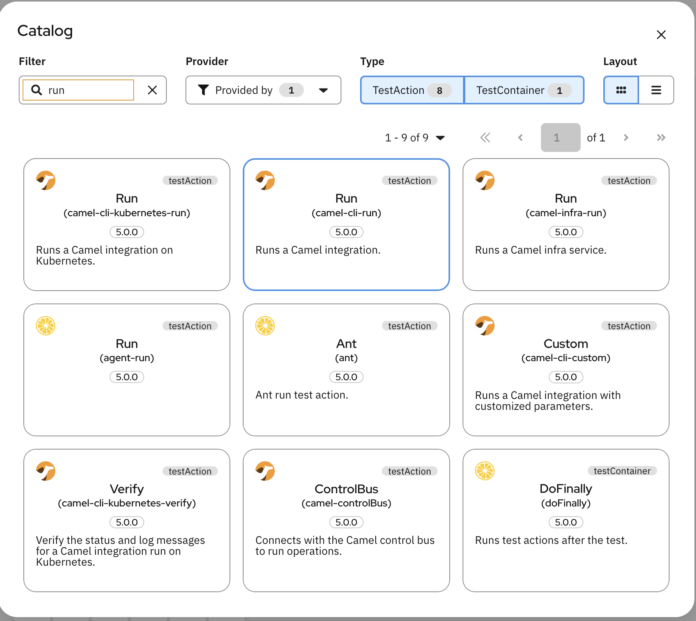Image resolution: width=696 pixels, height=621 pixels.
Task: Click the camel icon on camel-cli-run card
Action: click(265, 180)
